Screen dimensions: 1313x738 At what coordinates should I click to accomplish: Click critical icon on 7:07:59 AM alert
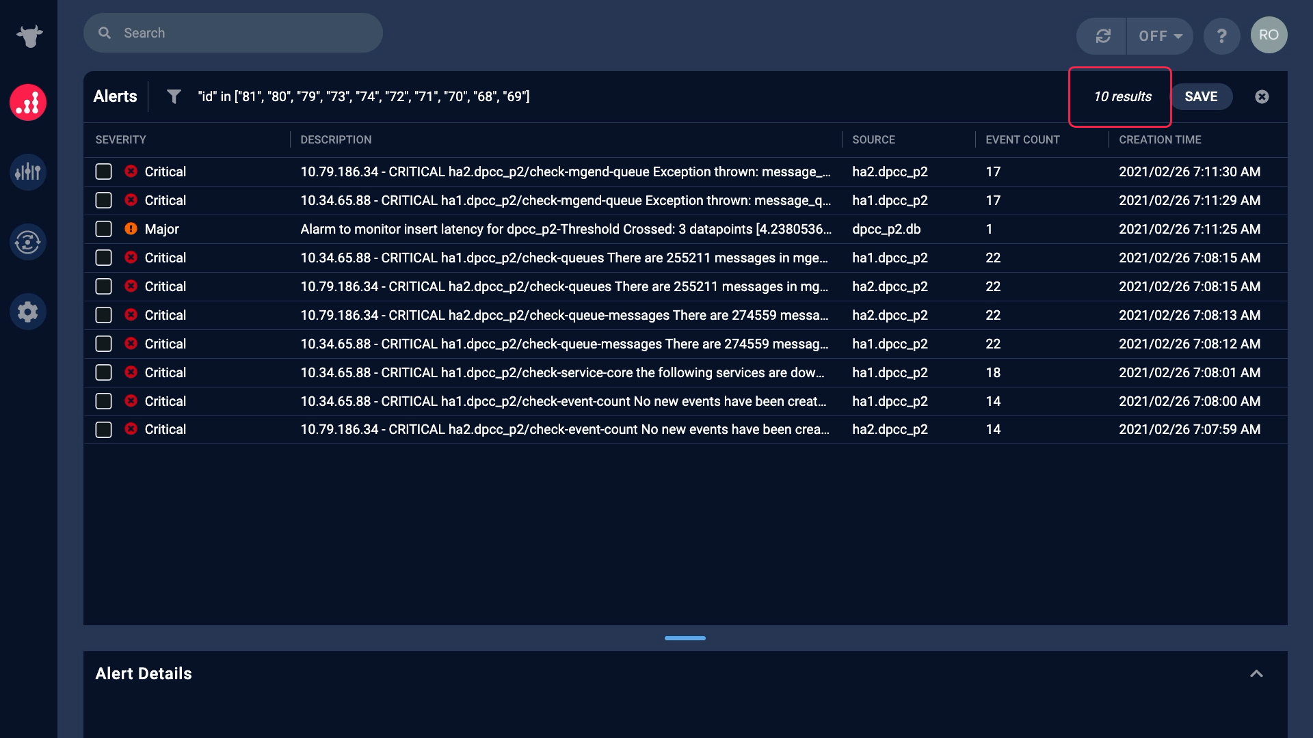(131, 428)
